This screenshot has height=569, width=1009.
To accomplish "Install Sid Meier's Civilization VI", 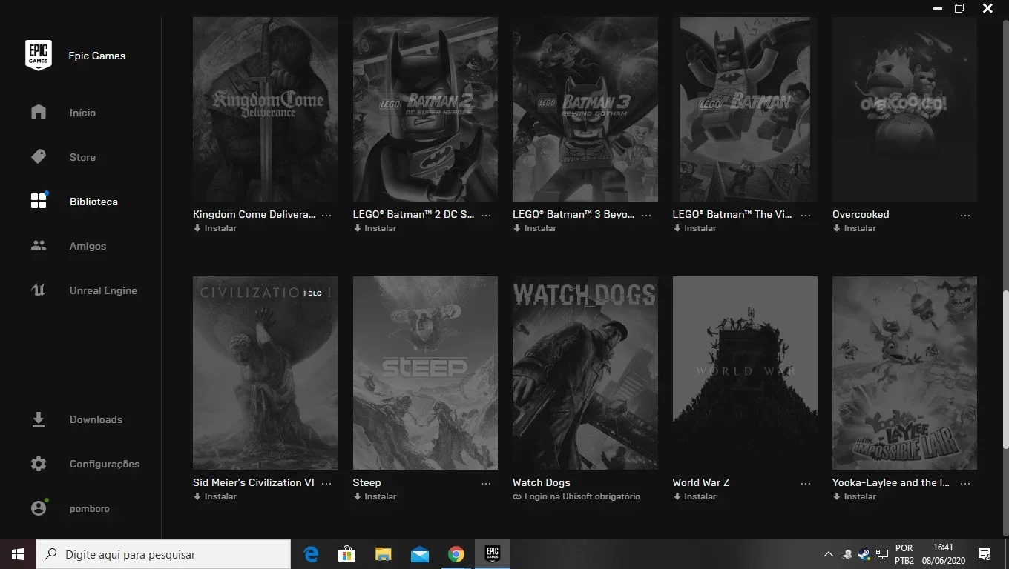I will [x=215, y=496].
